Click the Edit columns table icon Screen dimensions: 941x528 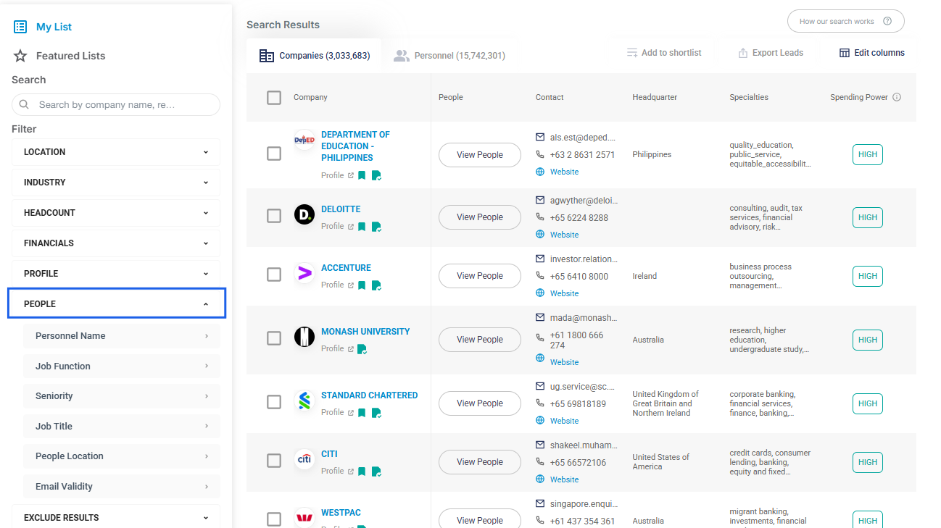pos(845,53)
